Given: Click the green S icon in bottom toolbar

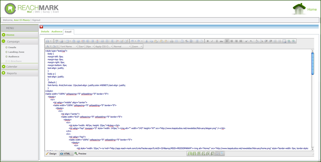Looking at the screenshot, I should click(x=213, y=154).
